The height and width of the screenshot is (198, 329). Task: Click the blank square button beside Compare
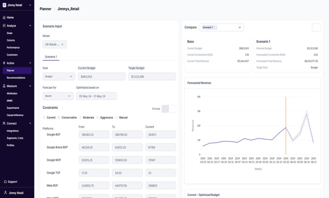click(x=316, y=27)
